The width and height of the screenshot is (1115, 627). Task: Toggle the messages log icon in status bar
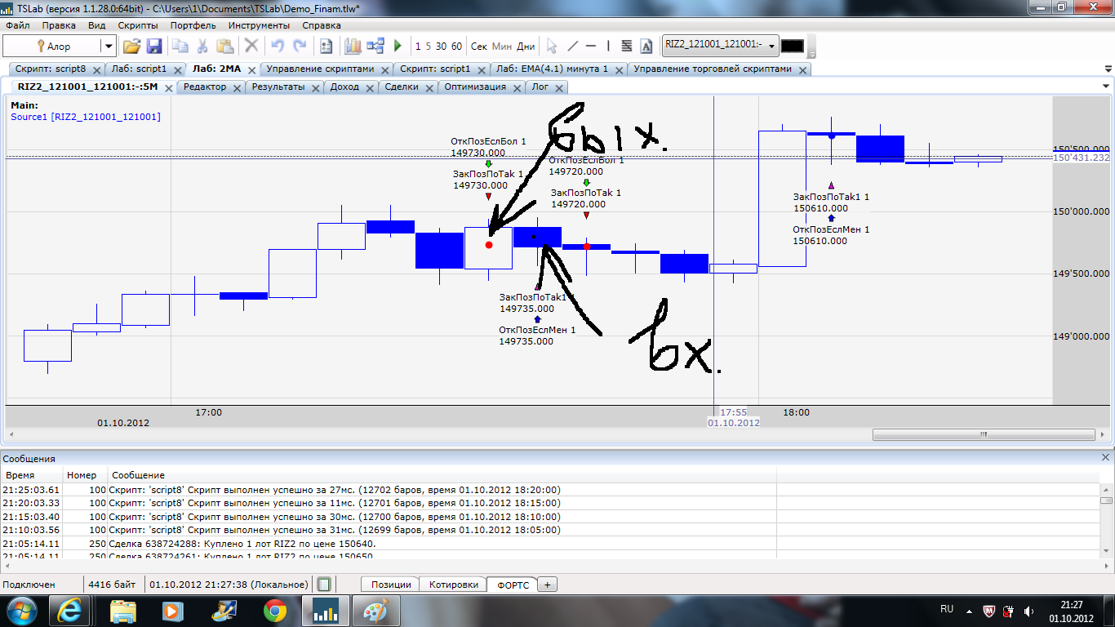(324, 585)
